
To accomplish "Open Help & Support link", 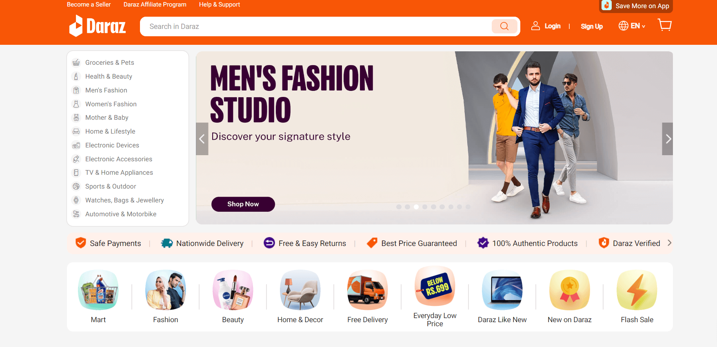I will coord(220,4).
